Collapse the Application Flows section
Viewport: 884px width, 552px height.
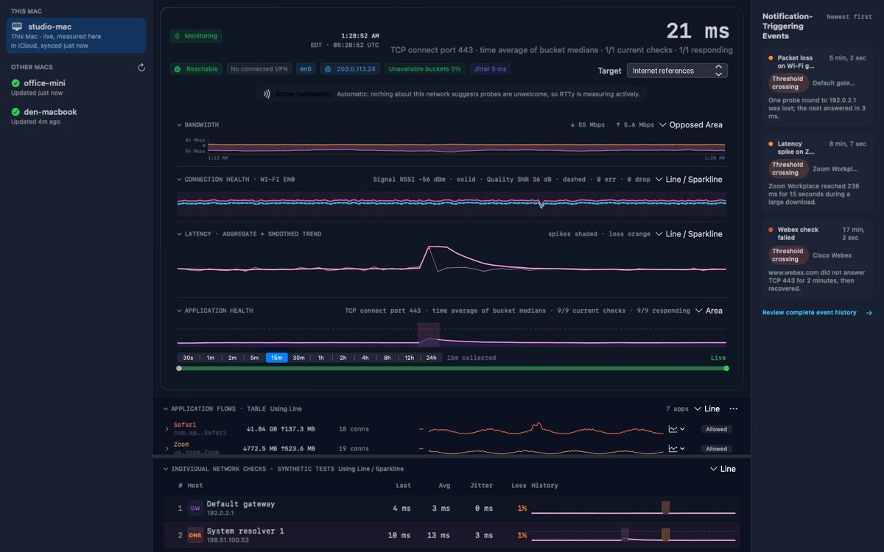click(x=166, y=408)
